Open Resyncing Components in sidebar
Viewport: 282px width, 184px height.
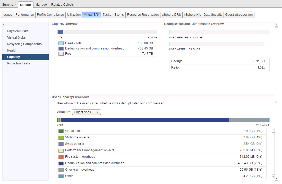click(25, 44)
